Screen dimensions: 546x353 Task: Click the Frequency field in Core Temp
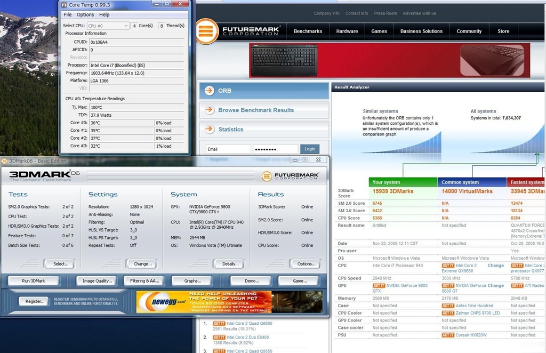click(x=136, y=73)
